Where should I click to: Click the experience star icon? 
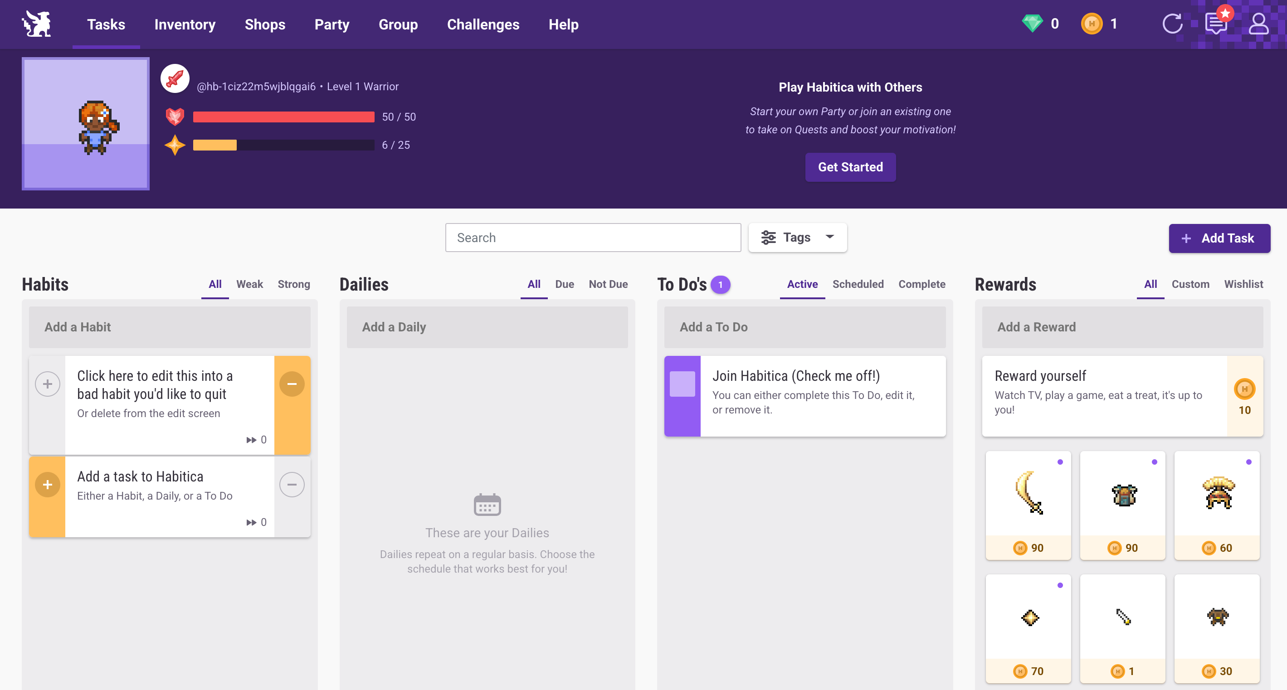[175, 145]
